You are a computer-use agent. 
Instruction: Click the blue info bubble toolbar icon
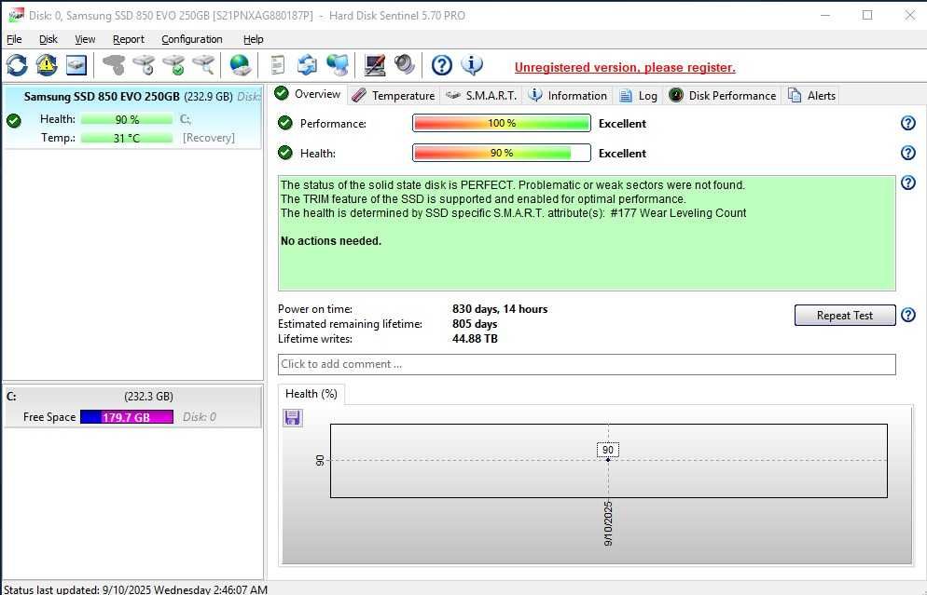472,65
